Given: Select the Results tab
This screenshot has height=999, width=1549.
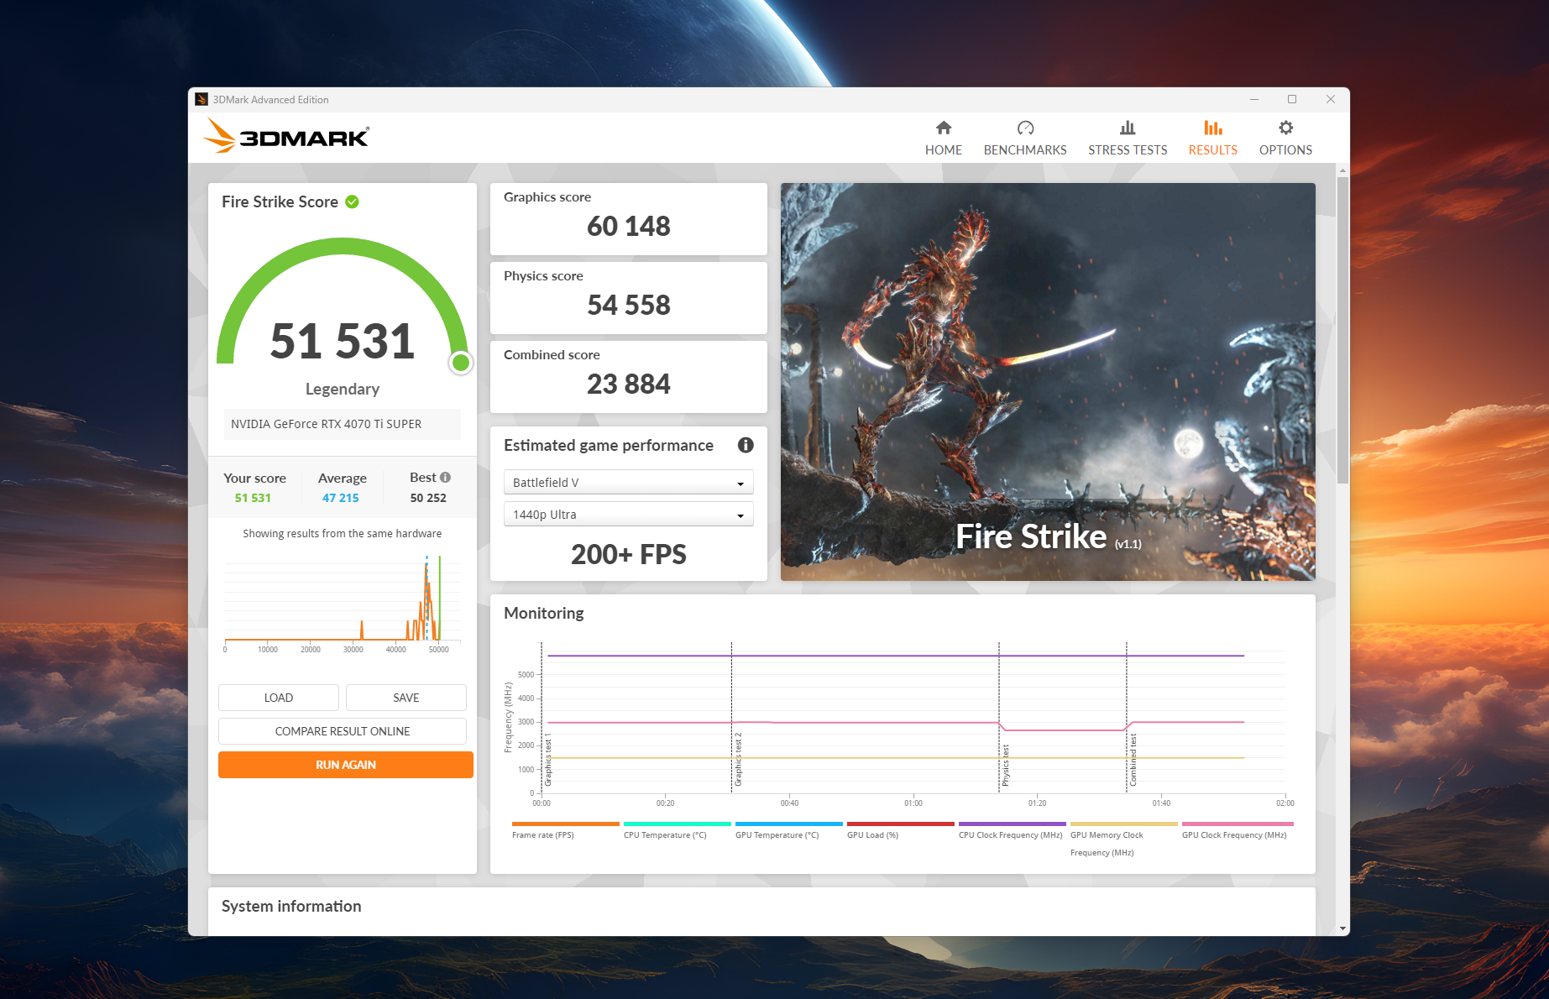Looking at the screenshot, I should click(1212, 139).
